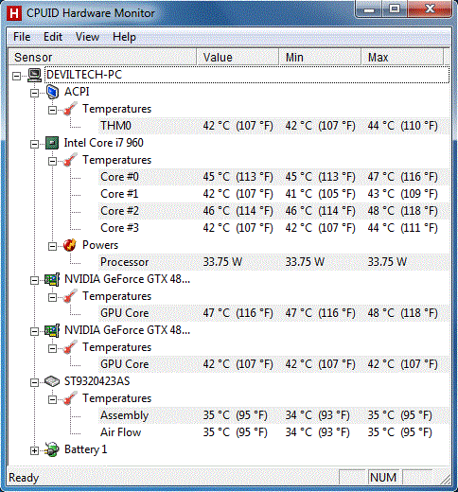Screen dimensions: 458x492
Task: Click the DEVILTECH-PC computer icon
Action: point(34,75)
